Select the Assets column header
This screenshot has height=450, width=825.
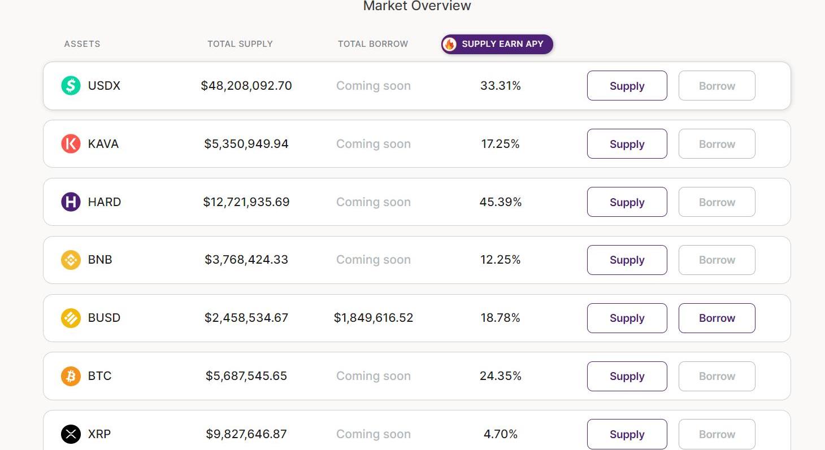point(82,44)
